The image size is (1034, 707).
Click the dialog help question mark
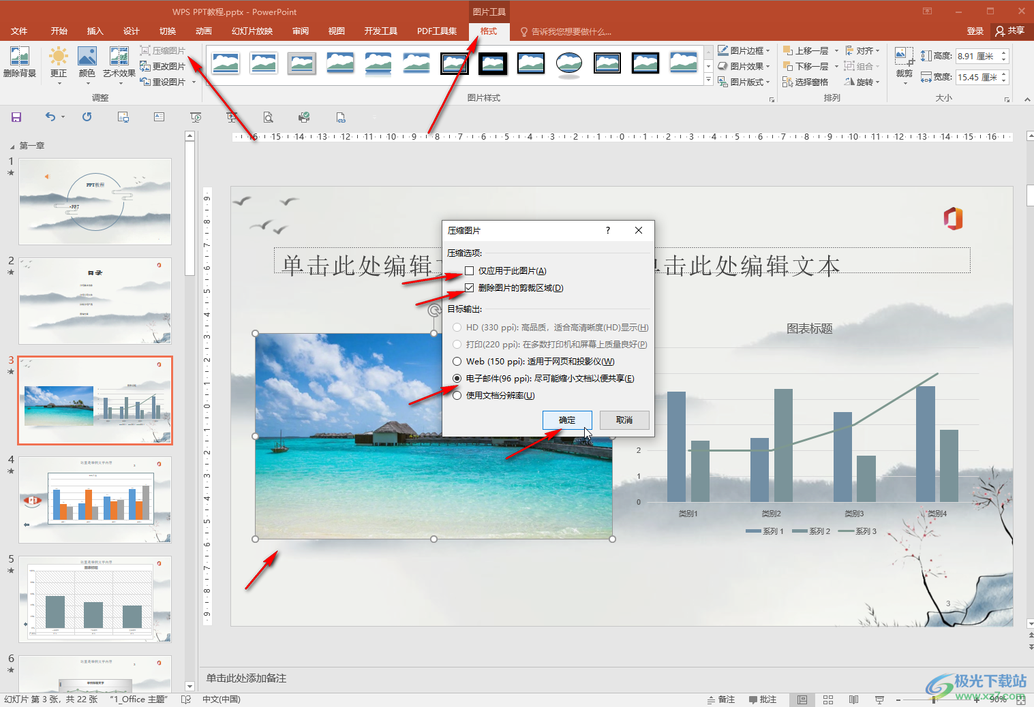point(608,230)
